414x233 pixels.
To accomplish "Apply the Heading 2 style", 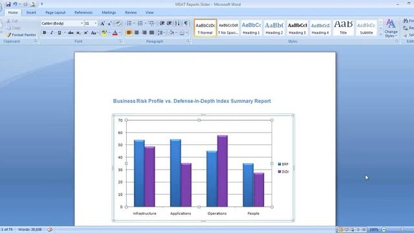I will 274,28.
